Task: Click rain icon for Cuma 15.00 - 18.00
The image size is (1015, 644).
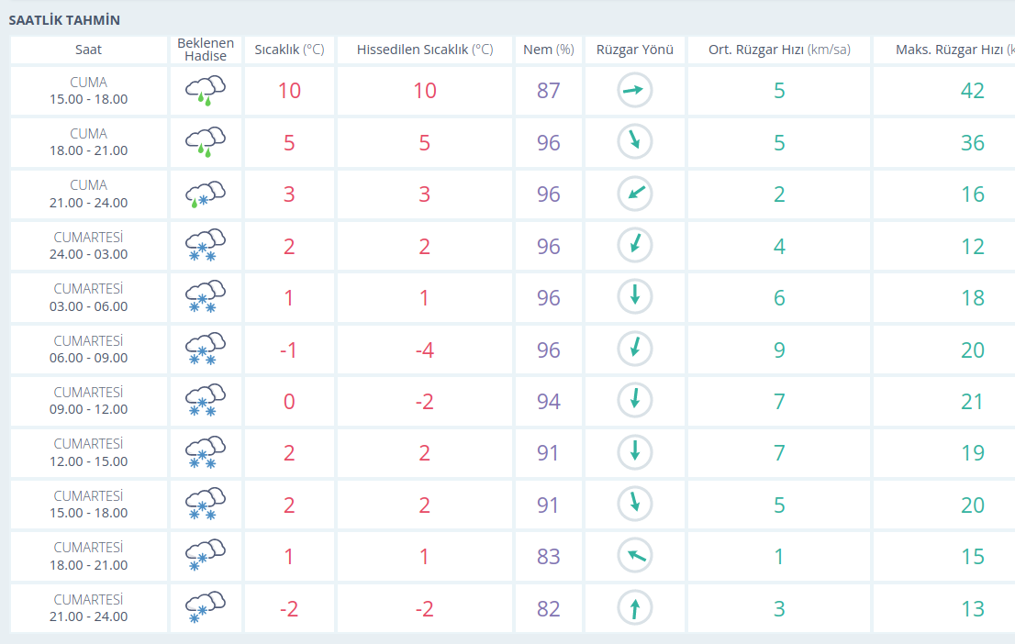Action: (206, 91)
